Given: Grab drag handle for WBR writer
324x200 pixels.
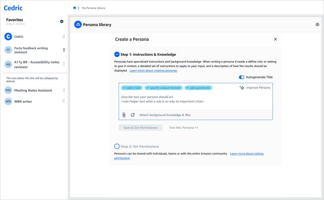Looking at the screenshot, I should click(x=64, y=101).
